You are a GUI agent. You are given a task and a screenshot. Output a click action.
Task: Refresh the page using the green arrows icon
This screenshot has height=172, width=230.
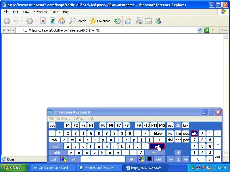(52, 21)
